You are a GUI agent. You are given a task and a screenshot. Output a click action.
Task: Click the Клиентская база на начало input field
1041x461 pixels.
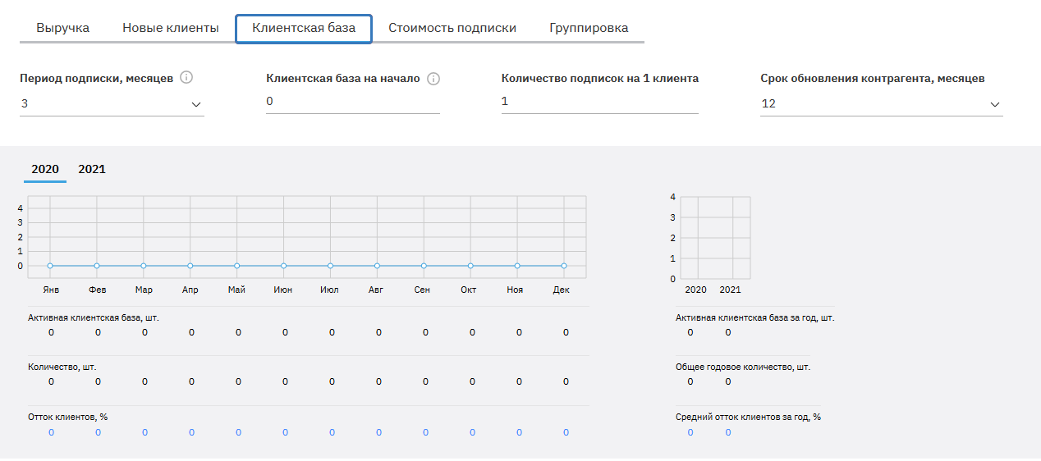[x=352, y=102]
